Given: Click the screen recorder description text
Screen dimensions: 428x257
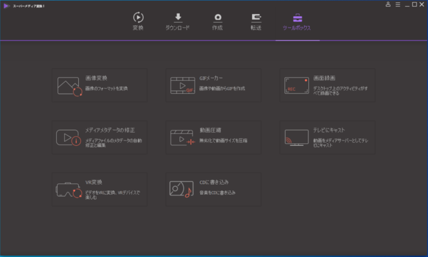Looking at the screenshot, I should tap(340, 90).
